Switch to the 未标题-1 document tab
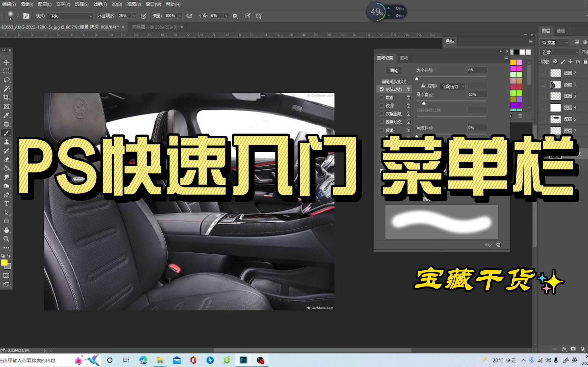Viewport: 588px width, 367px height. tap(154, 27)
